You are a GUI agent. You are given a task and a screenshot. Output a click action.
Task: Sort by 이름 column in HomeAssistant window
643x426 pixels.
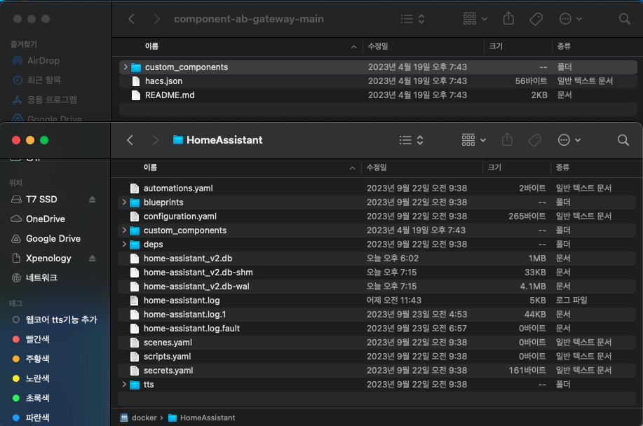[x=150, y=167]
